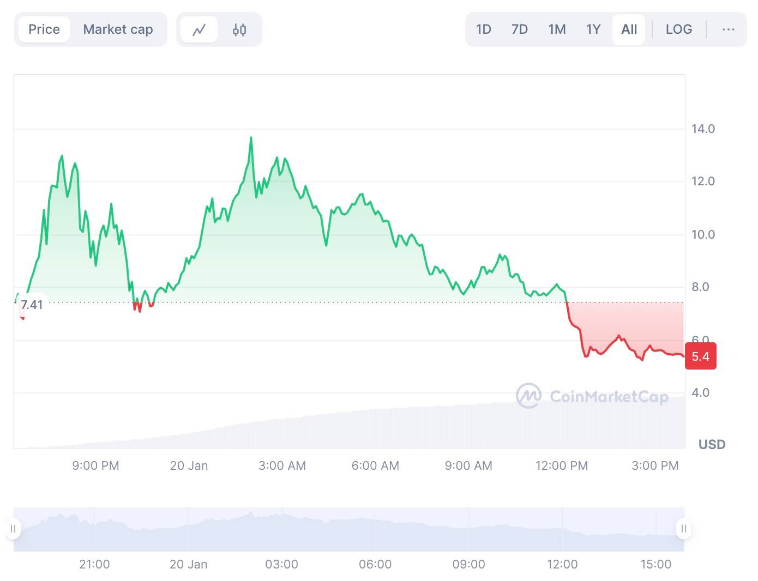The image size is (758, 581).
Task: Click the 12:00 mark in range navigator
Action: tap(562, 564)
